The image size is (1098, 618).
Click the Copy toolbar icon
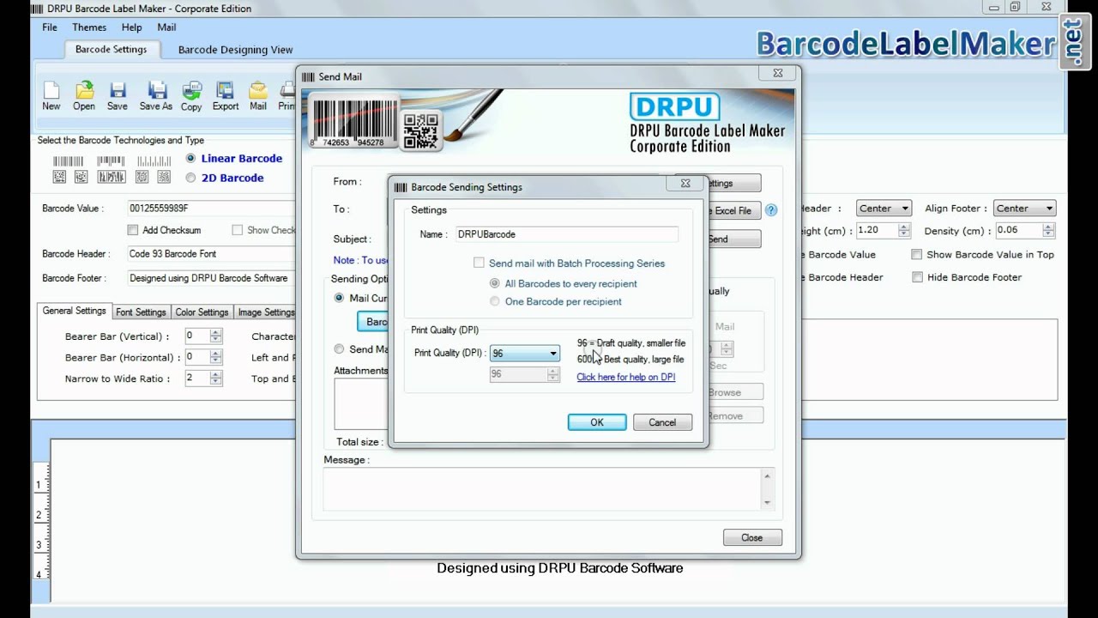(191, 96)
